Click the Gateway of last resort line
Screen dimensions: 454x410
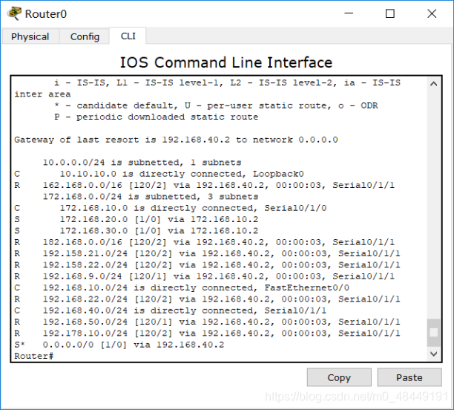click(176, 140)
